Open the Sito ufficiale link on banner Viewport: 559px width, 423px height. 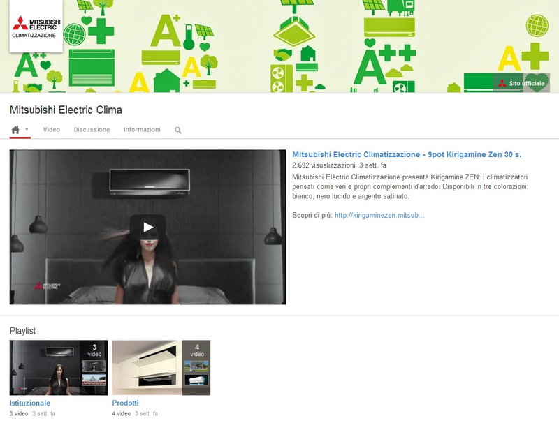tap(521, 83)
